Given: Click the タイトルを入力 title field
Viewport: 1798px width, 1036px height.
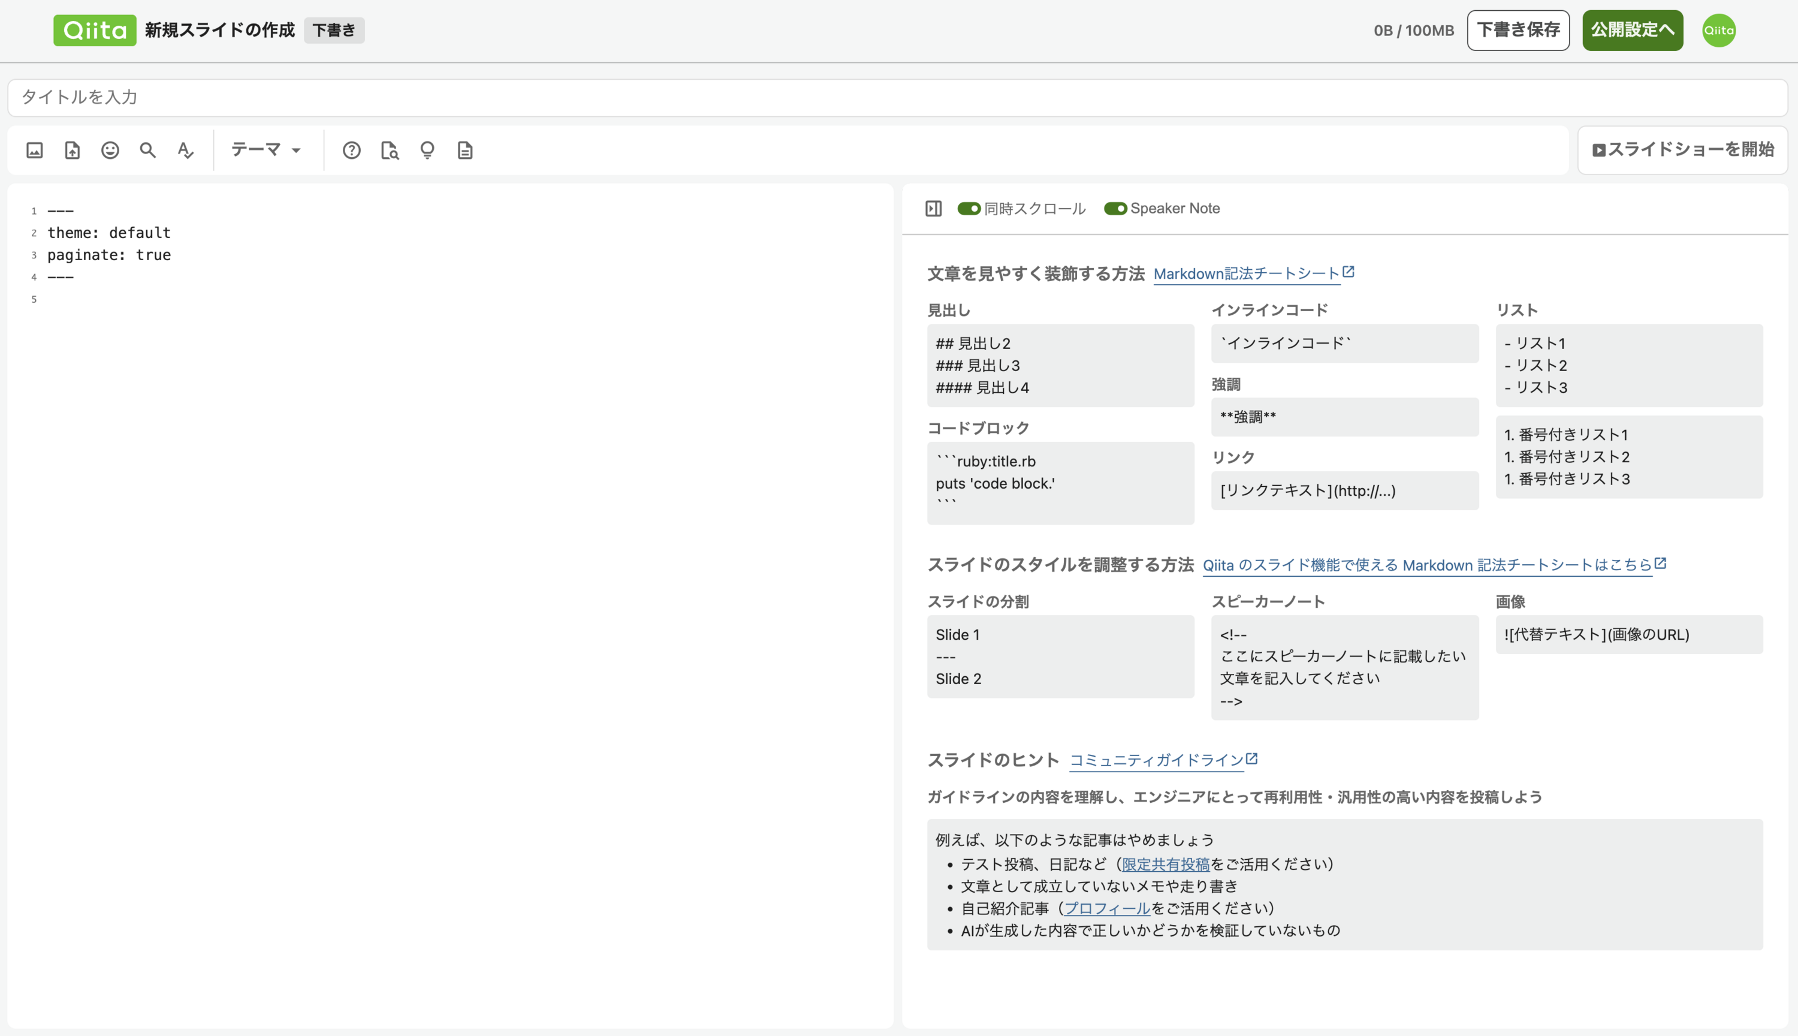Looking at the screenshot, I should click(x=898, y=98).
